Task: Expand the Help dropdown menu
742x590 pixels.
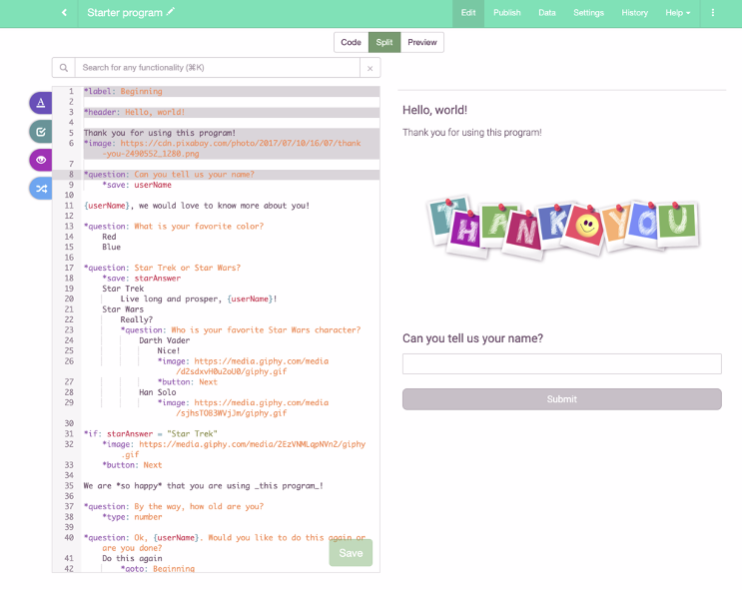Action: point(678,13)
